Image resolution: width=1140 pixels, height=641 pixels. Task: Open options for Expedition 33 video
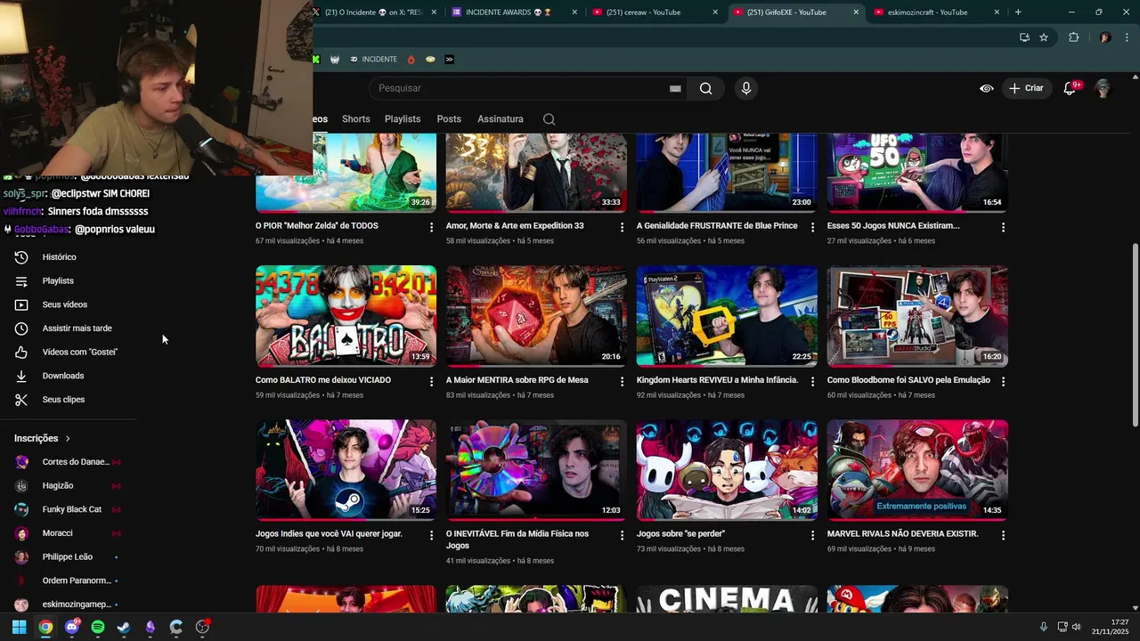(623, 227)
